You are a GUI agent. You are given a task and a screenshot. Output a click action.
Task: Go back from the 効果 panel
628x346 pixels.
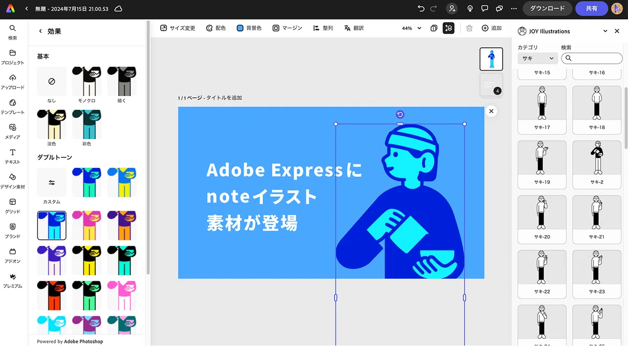click(x=41, y=31)
